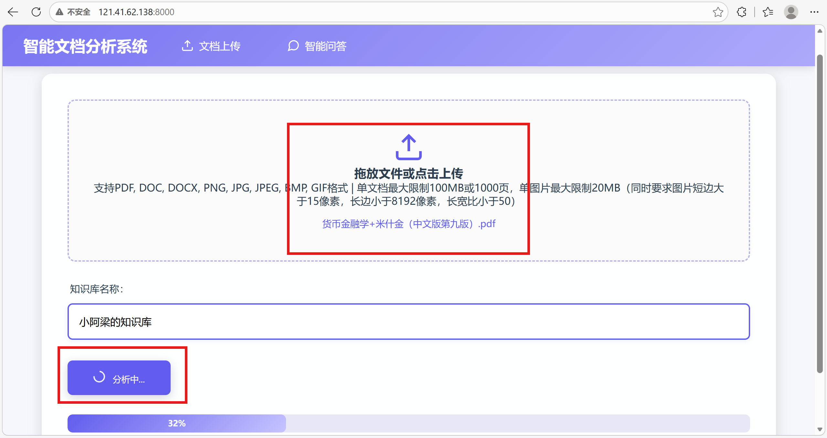Bookmark page with star icon
Viewport: 827px width, 438px height.
point(718,12)
